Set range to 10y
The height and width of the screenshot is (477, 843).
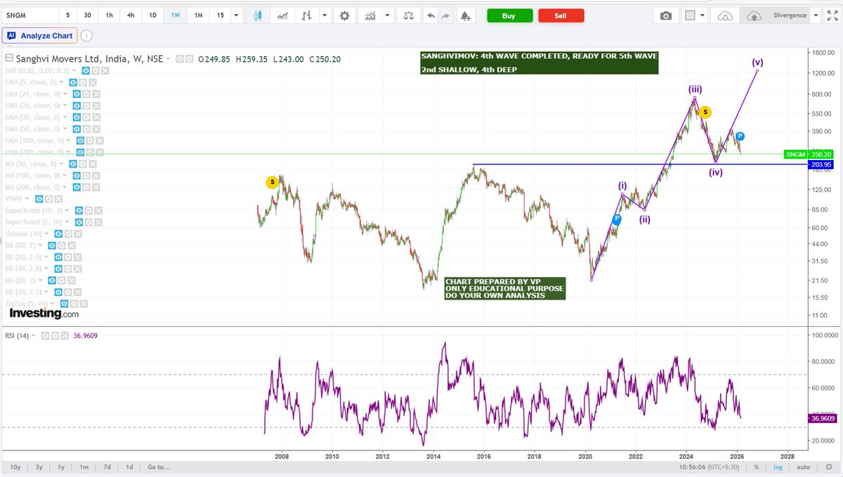coord(15,467)
